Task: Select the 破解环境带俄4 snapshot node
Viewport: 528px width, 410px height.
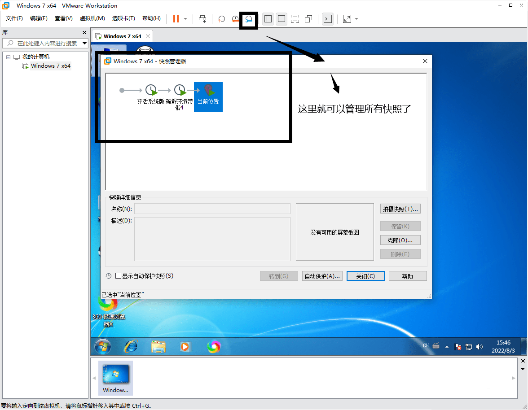Action: click(x=180, y=97)
